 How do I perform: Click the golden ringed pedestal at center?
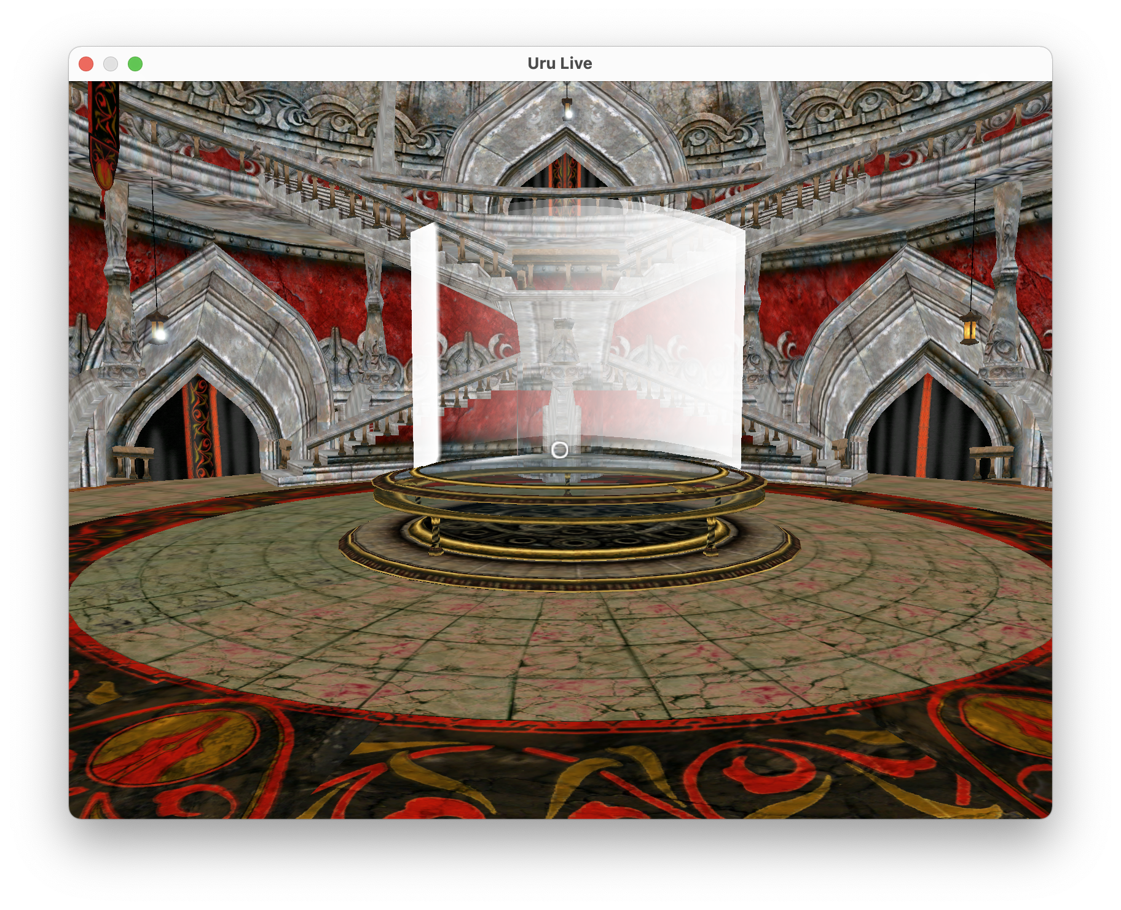(x=569, y=523)
